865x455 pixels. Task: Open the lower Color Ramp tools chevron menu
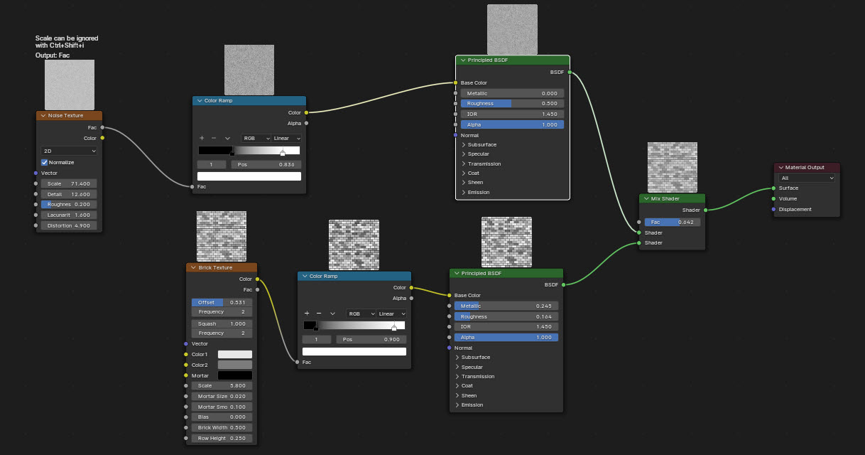pyautogui.click(x=332, y=314)
